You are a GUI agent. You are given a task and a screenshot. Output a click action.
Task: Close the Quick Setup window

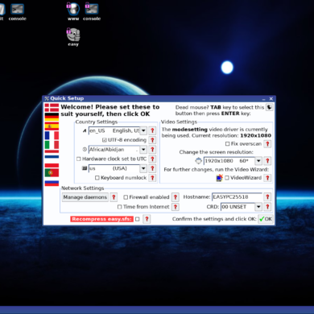coord(271,99)
